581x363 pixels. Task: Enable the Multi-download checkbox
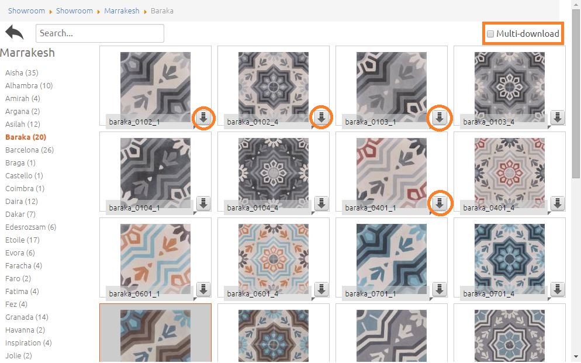[490, 34]
